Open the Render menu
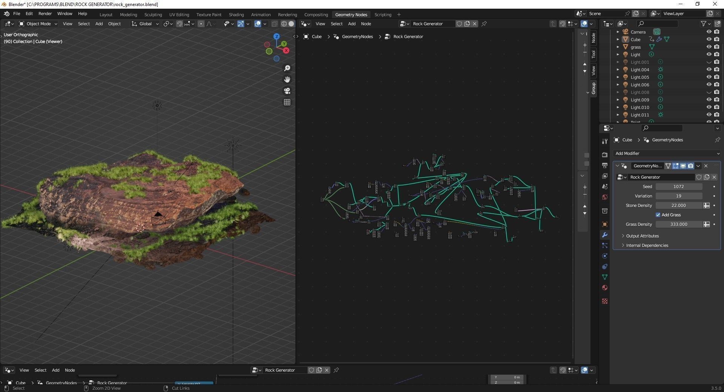The height and width of the screenshot is (392, 724). tap(45, 14)
